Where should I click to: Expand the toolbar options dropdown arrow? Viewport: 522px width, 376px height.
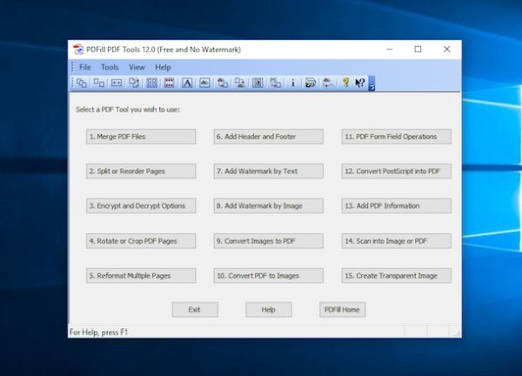[371, 86]
